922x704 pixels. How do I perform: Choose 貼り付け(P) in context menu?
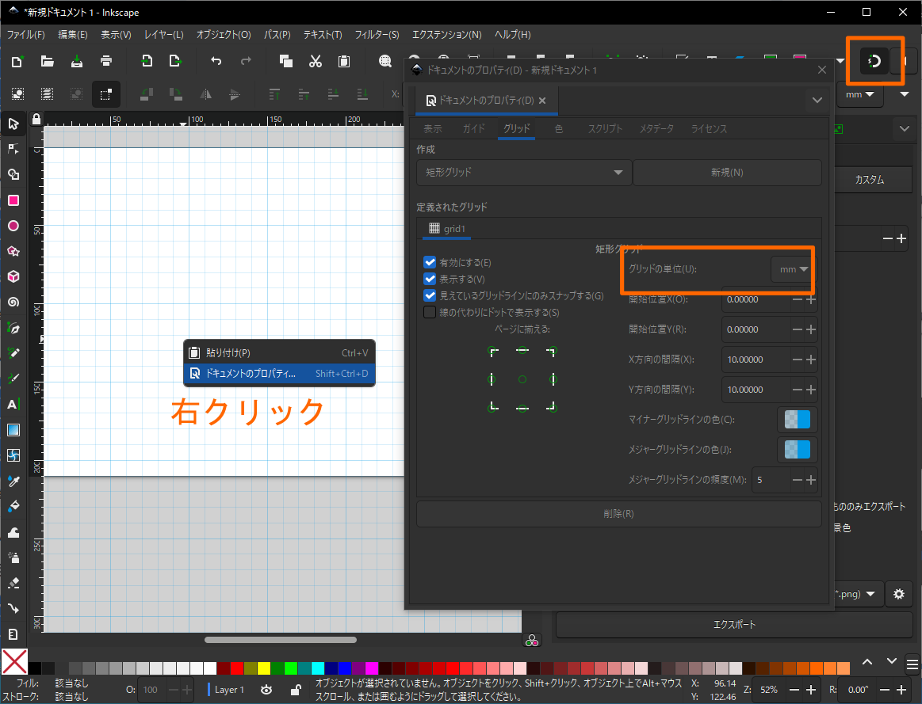point(279,353)
